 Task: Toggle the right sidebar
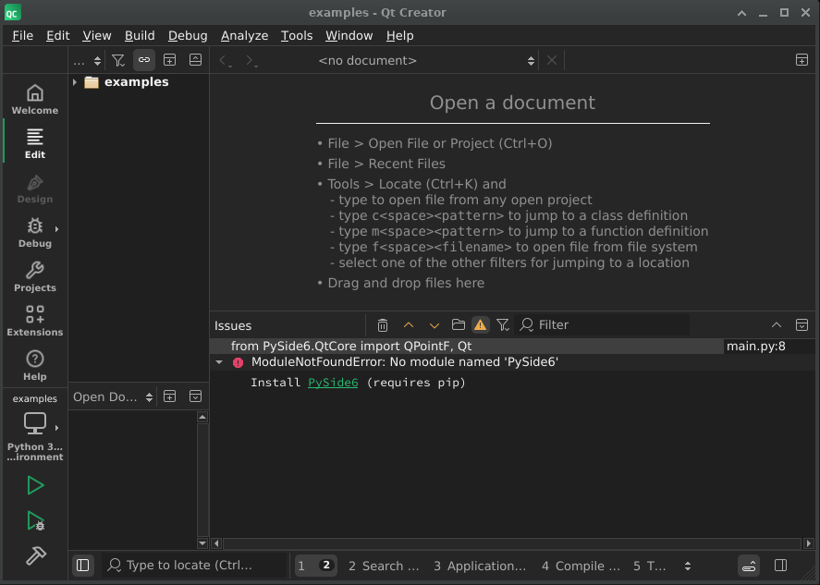781,566
